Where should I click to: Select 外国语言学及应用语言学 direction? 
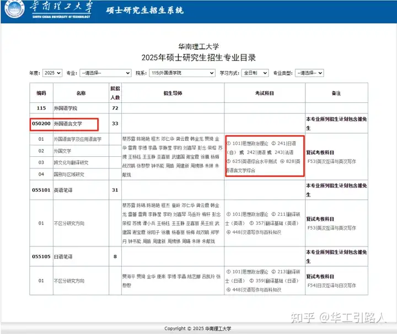pyautogui.click(x=78, y=139)
